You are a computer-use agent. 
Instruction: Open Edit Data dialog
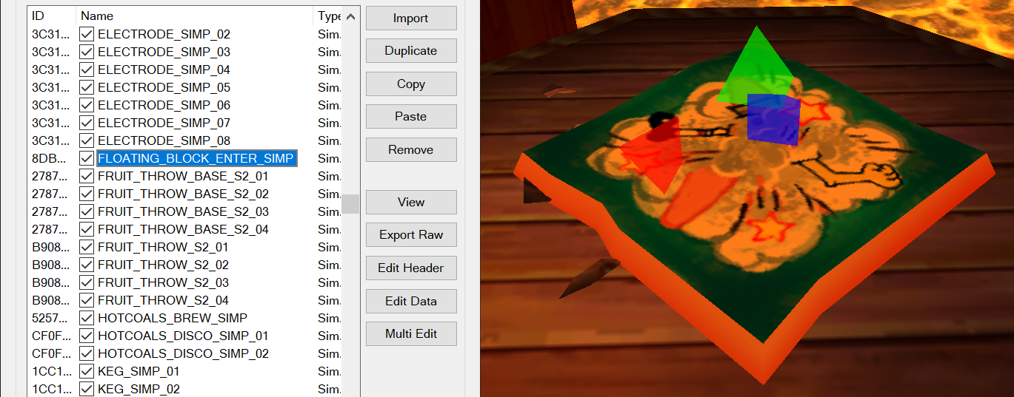(411, 301)
